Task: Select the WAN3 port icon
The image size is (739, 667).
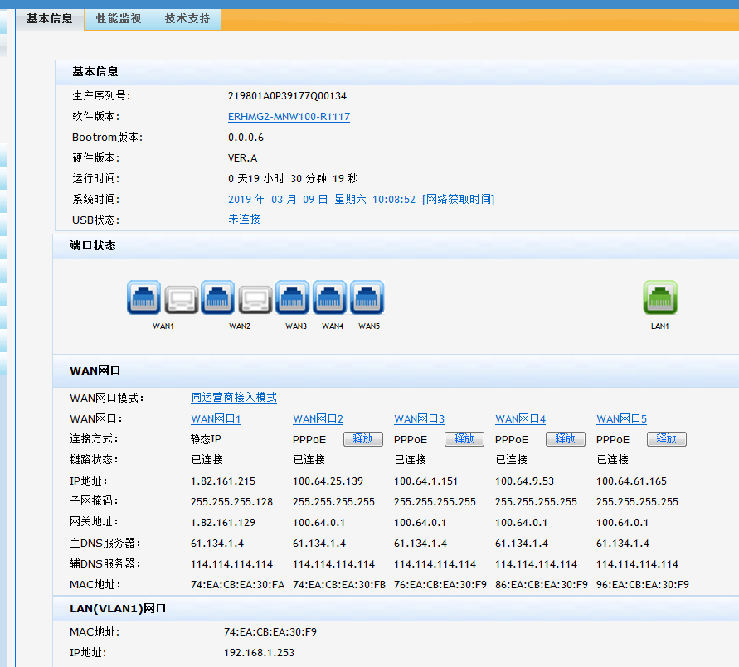Action: [292, 297]
